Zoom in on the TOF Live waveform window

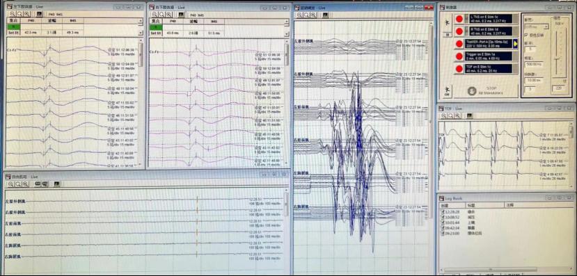pyautogui.click(x=444, y=116)
